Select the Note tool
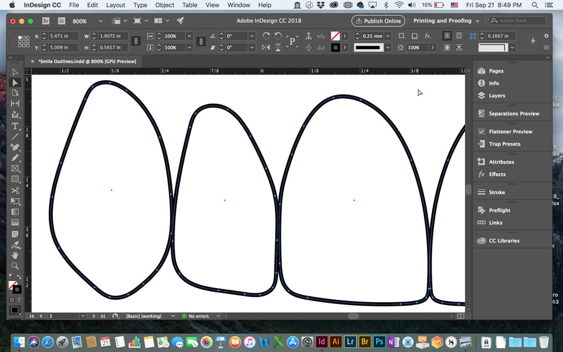 (x=15, y=234)
